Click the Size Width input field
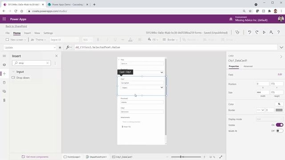 click(262, 92)
